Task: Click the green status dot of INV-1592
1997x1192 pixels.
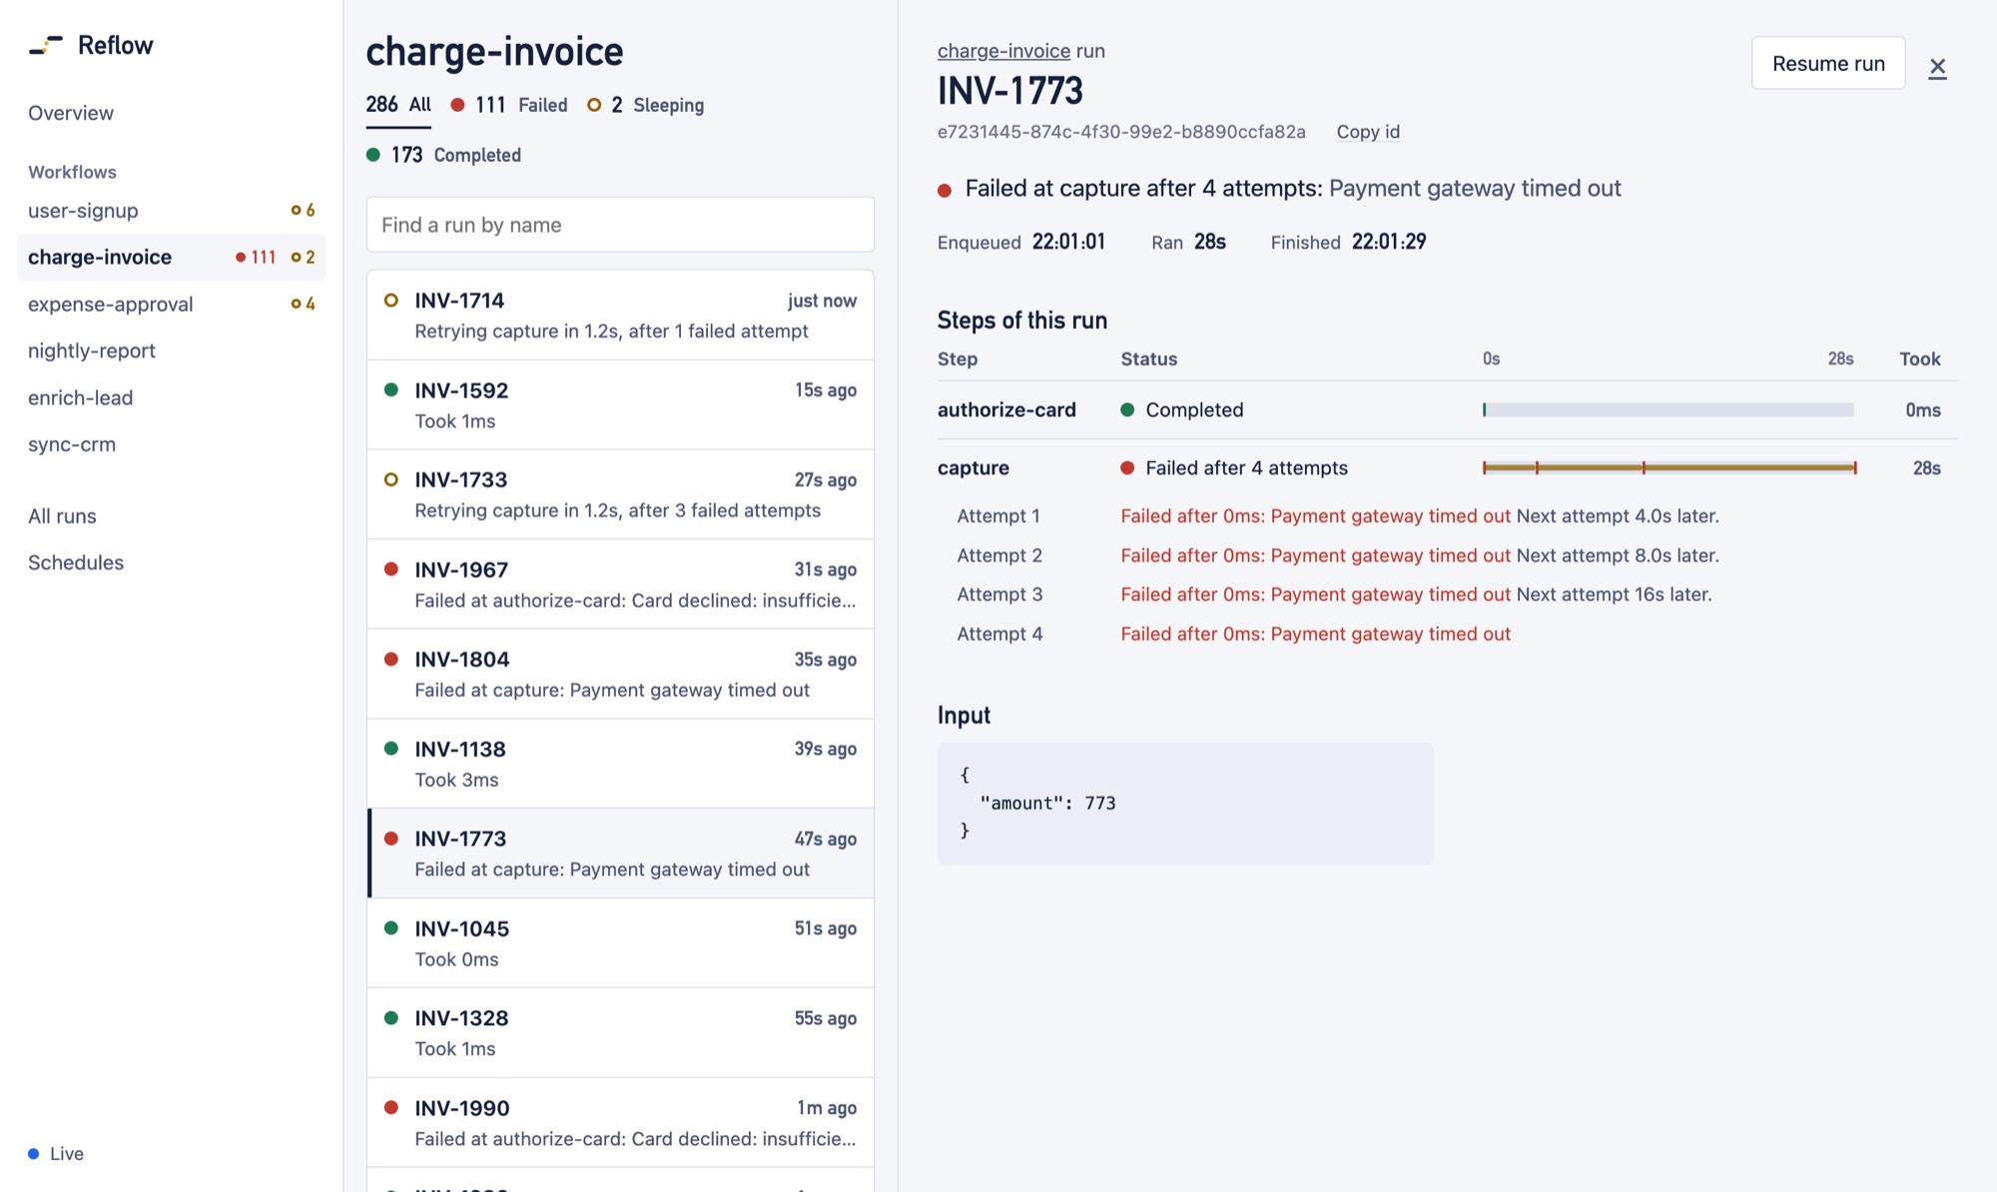Action: pyautogui.click(x=391, y=389)
